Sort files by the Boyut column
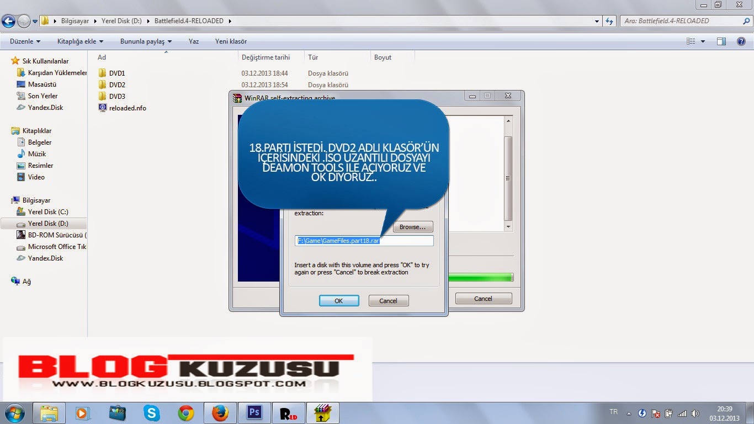Screen dimensions: 754x424 coord(392,57)
